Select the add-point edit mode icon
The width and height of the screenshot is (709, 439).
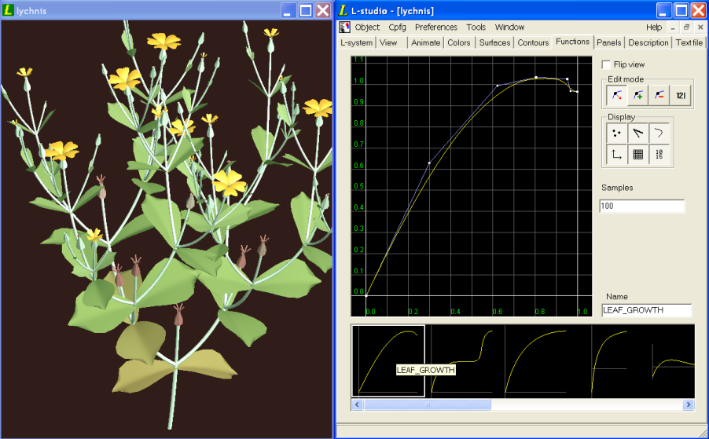click(x=637, y=95)
